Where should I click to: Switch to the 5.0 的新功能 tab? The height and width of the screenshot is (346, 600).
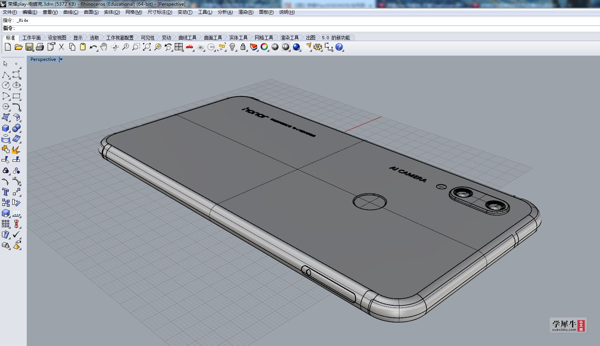[x=336, y=38]
